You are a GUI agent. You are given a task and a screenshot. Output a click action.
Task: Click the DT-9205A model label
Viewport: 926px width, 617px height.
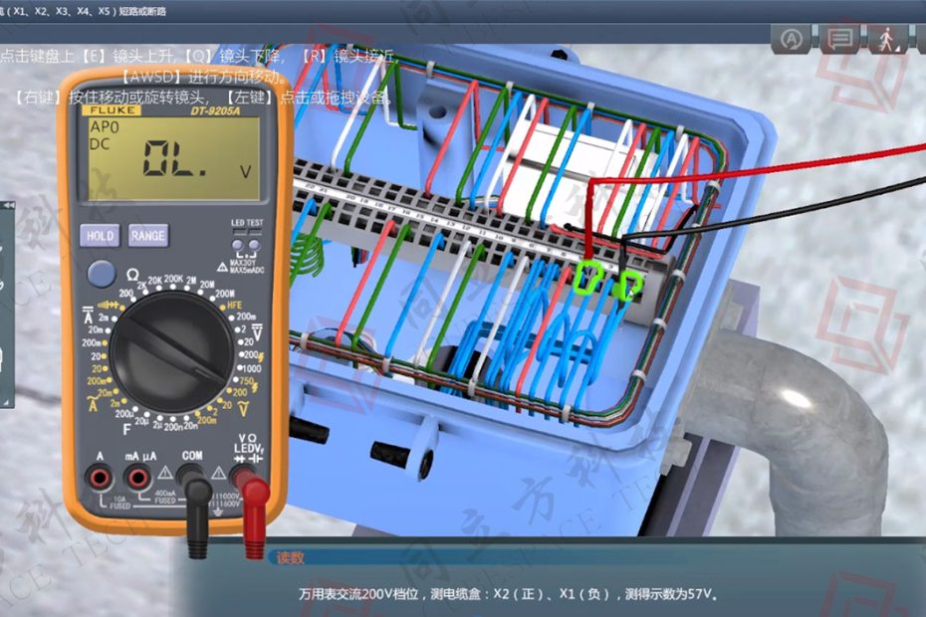215,110
